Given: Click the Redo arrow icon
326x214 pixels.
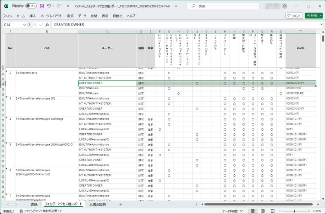Looking at the screenshot, I should tap(59, 6).
